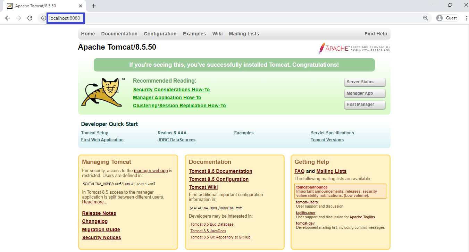Click the browser back arrow
This screenshot has height=252, width=469.
click(8, 18)
